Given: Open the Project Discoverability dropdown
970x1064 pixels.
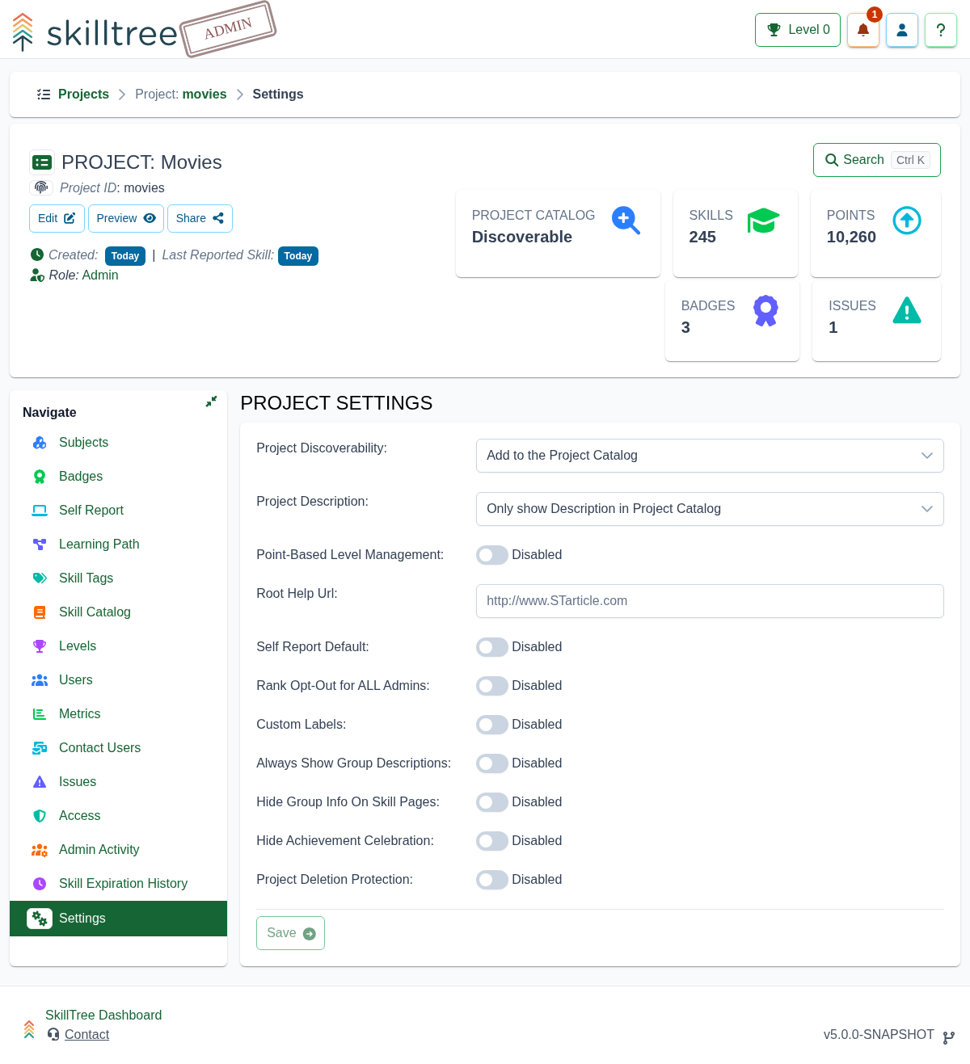Looking at the screenshot, I should (710, 456).
